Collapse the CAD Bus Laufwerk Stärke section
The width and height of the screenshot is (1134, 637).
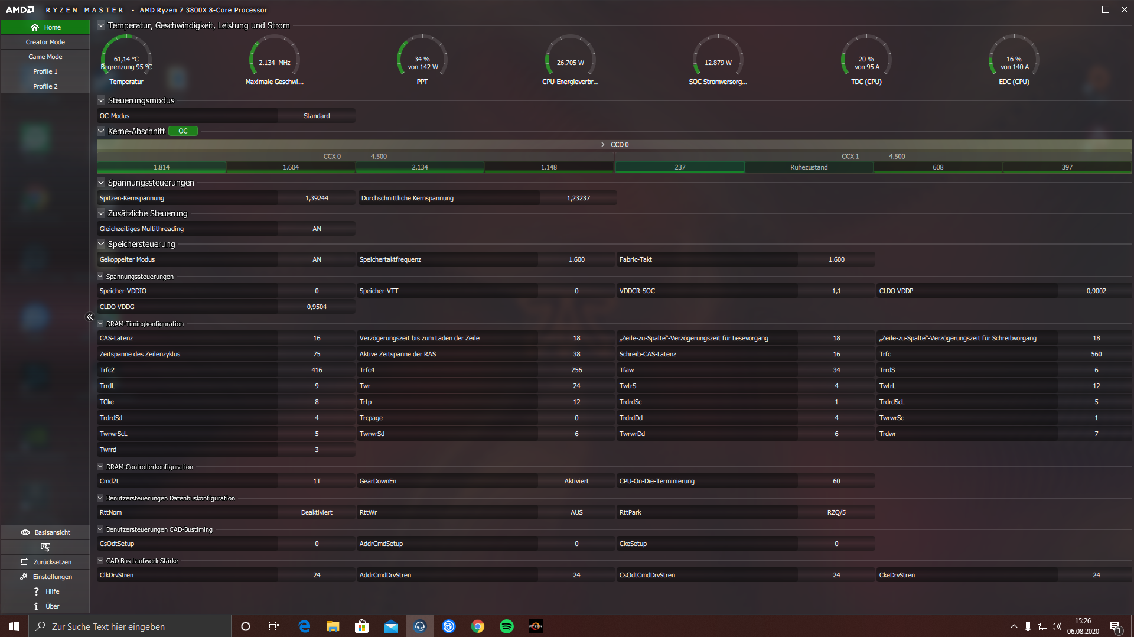click(x=100, y=561)
